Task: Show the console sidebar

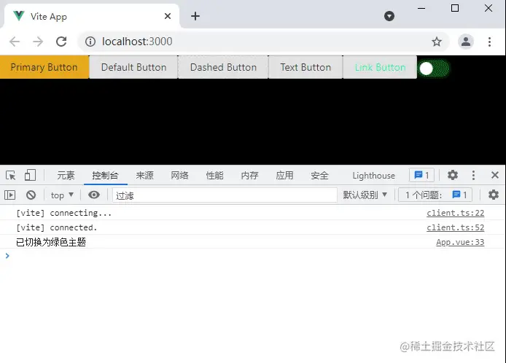Action: (10, 195)
